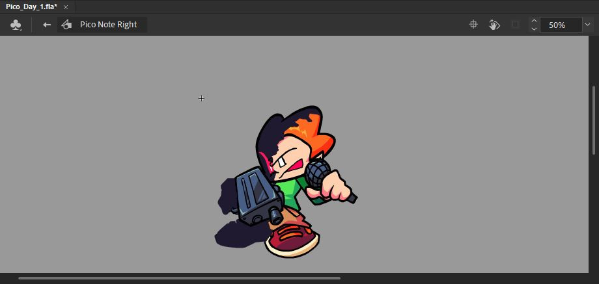Screen dimensions: 599x284
Task: Click the greyed-out Clip Content icon
Action: (x=515, y=25)
